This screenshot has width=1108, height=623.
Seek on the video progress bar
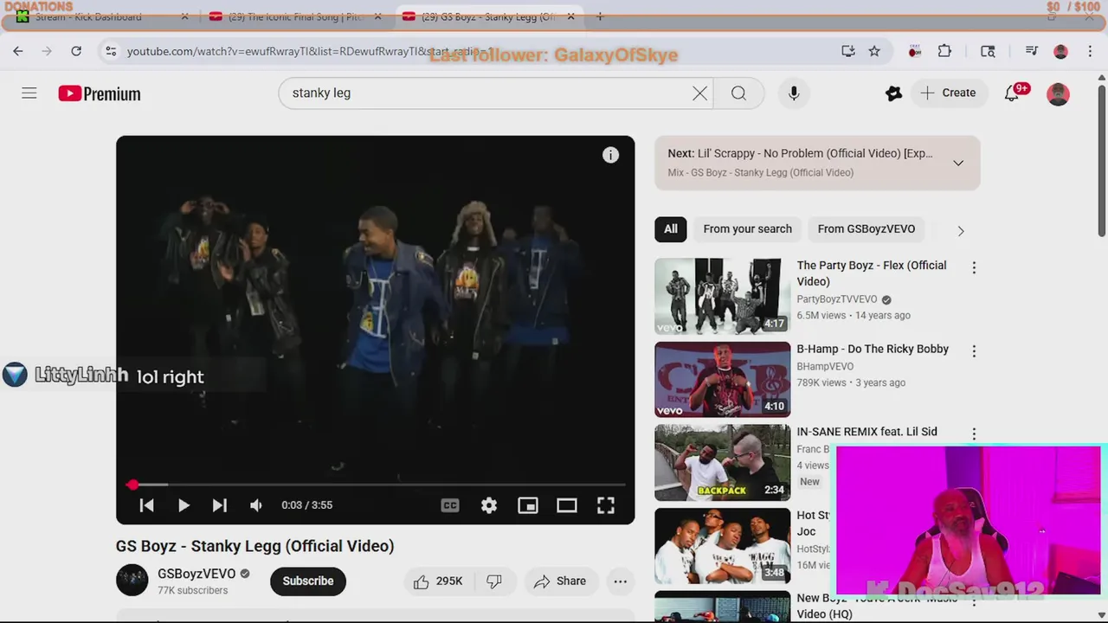(376, 485)
